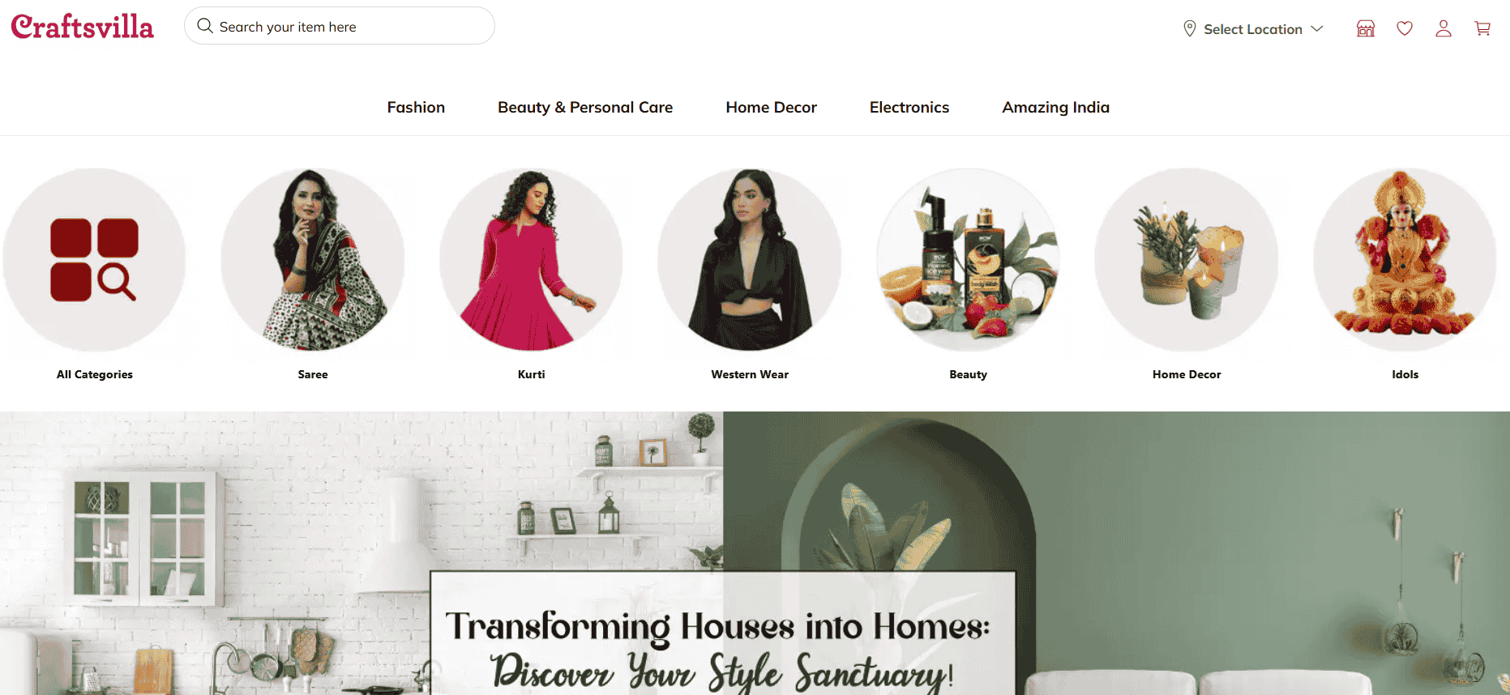Browse the Saree category thumbnail
The width and height of the screenshot is (1510, 695).
coord(313,259)
